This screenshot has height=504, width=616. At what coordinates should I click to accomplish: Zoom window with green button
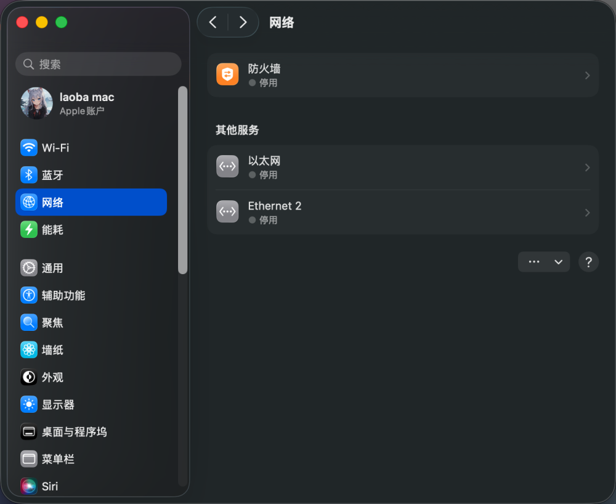pos(61,22)
